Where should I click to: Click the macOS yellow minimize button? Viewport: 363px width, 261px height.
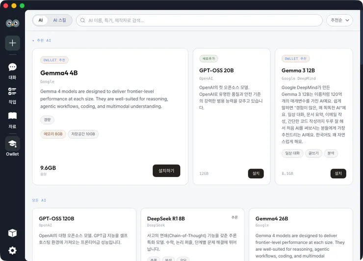14,5
